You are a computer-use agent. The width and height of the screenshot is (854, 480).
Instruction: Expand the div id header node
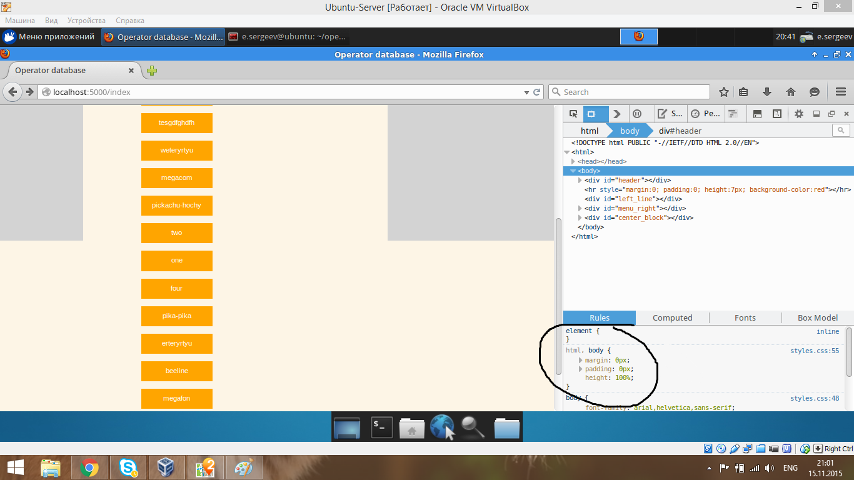[580, 180]
